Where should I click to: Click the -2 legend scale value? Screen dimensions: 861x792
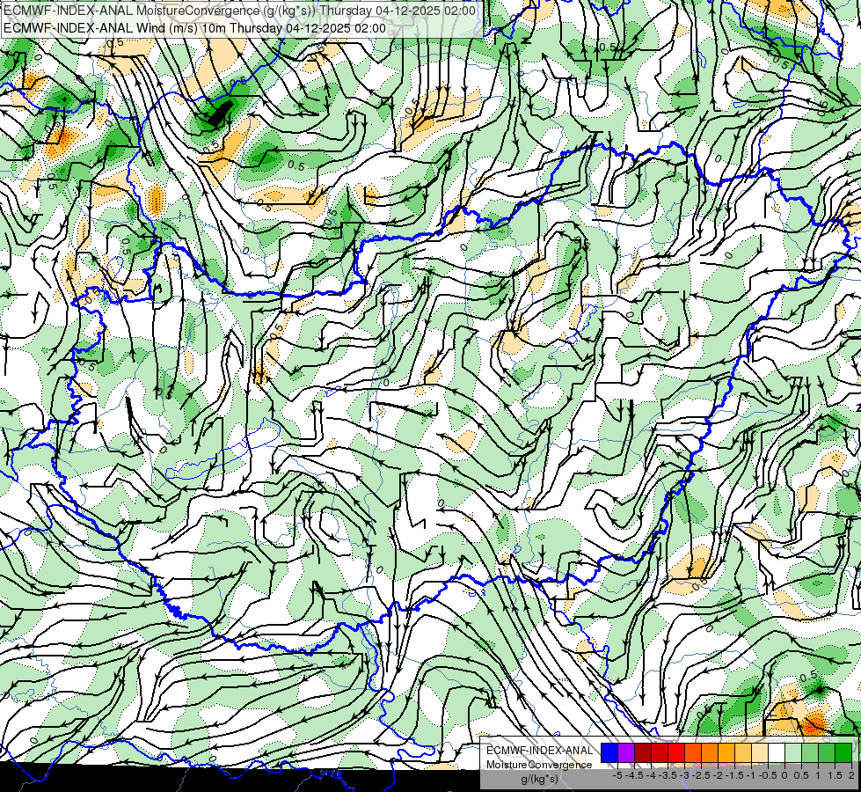[719, 775]
